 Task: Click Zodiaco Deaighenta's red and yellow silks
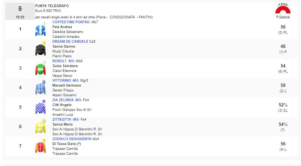tap(40, 146)
